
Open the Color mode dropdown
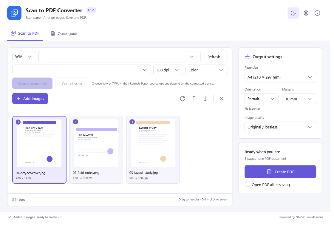tap(206, 70)
